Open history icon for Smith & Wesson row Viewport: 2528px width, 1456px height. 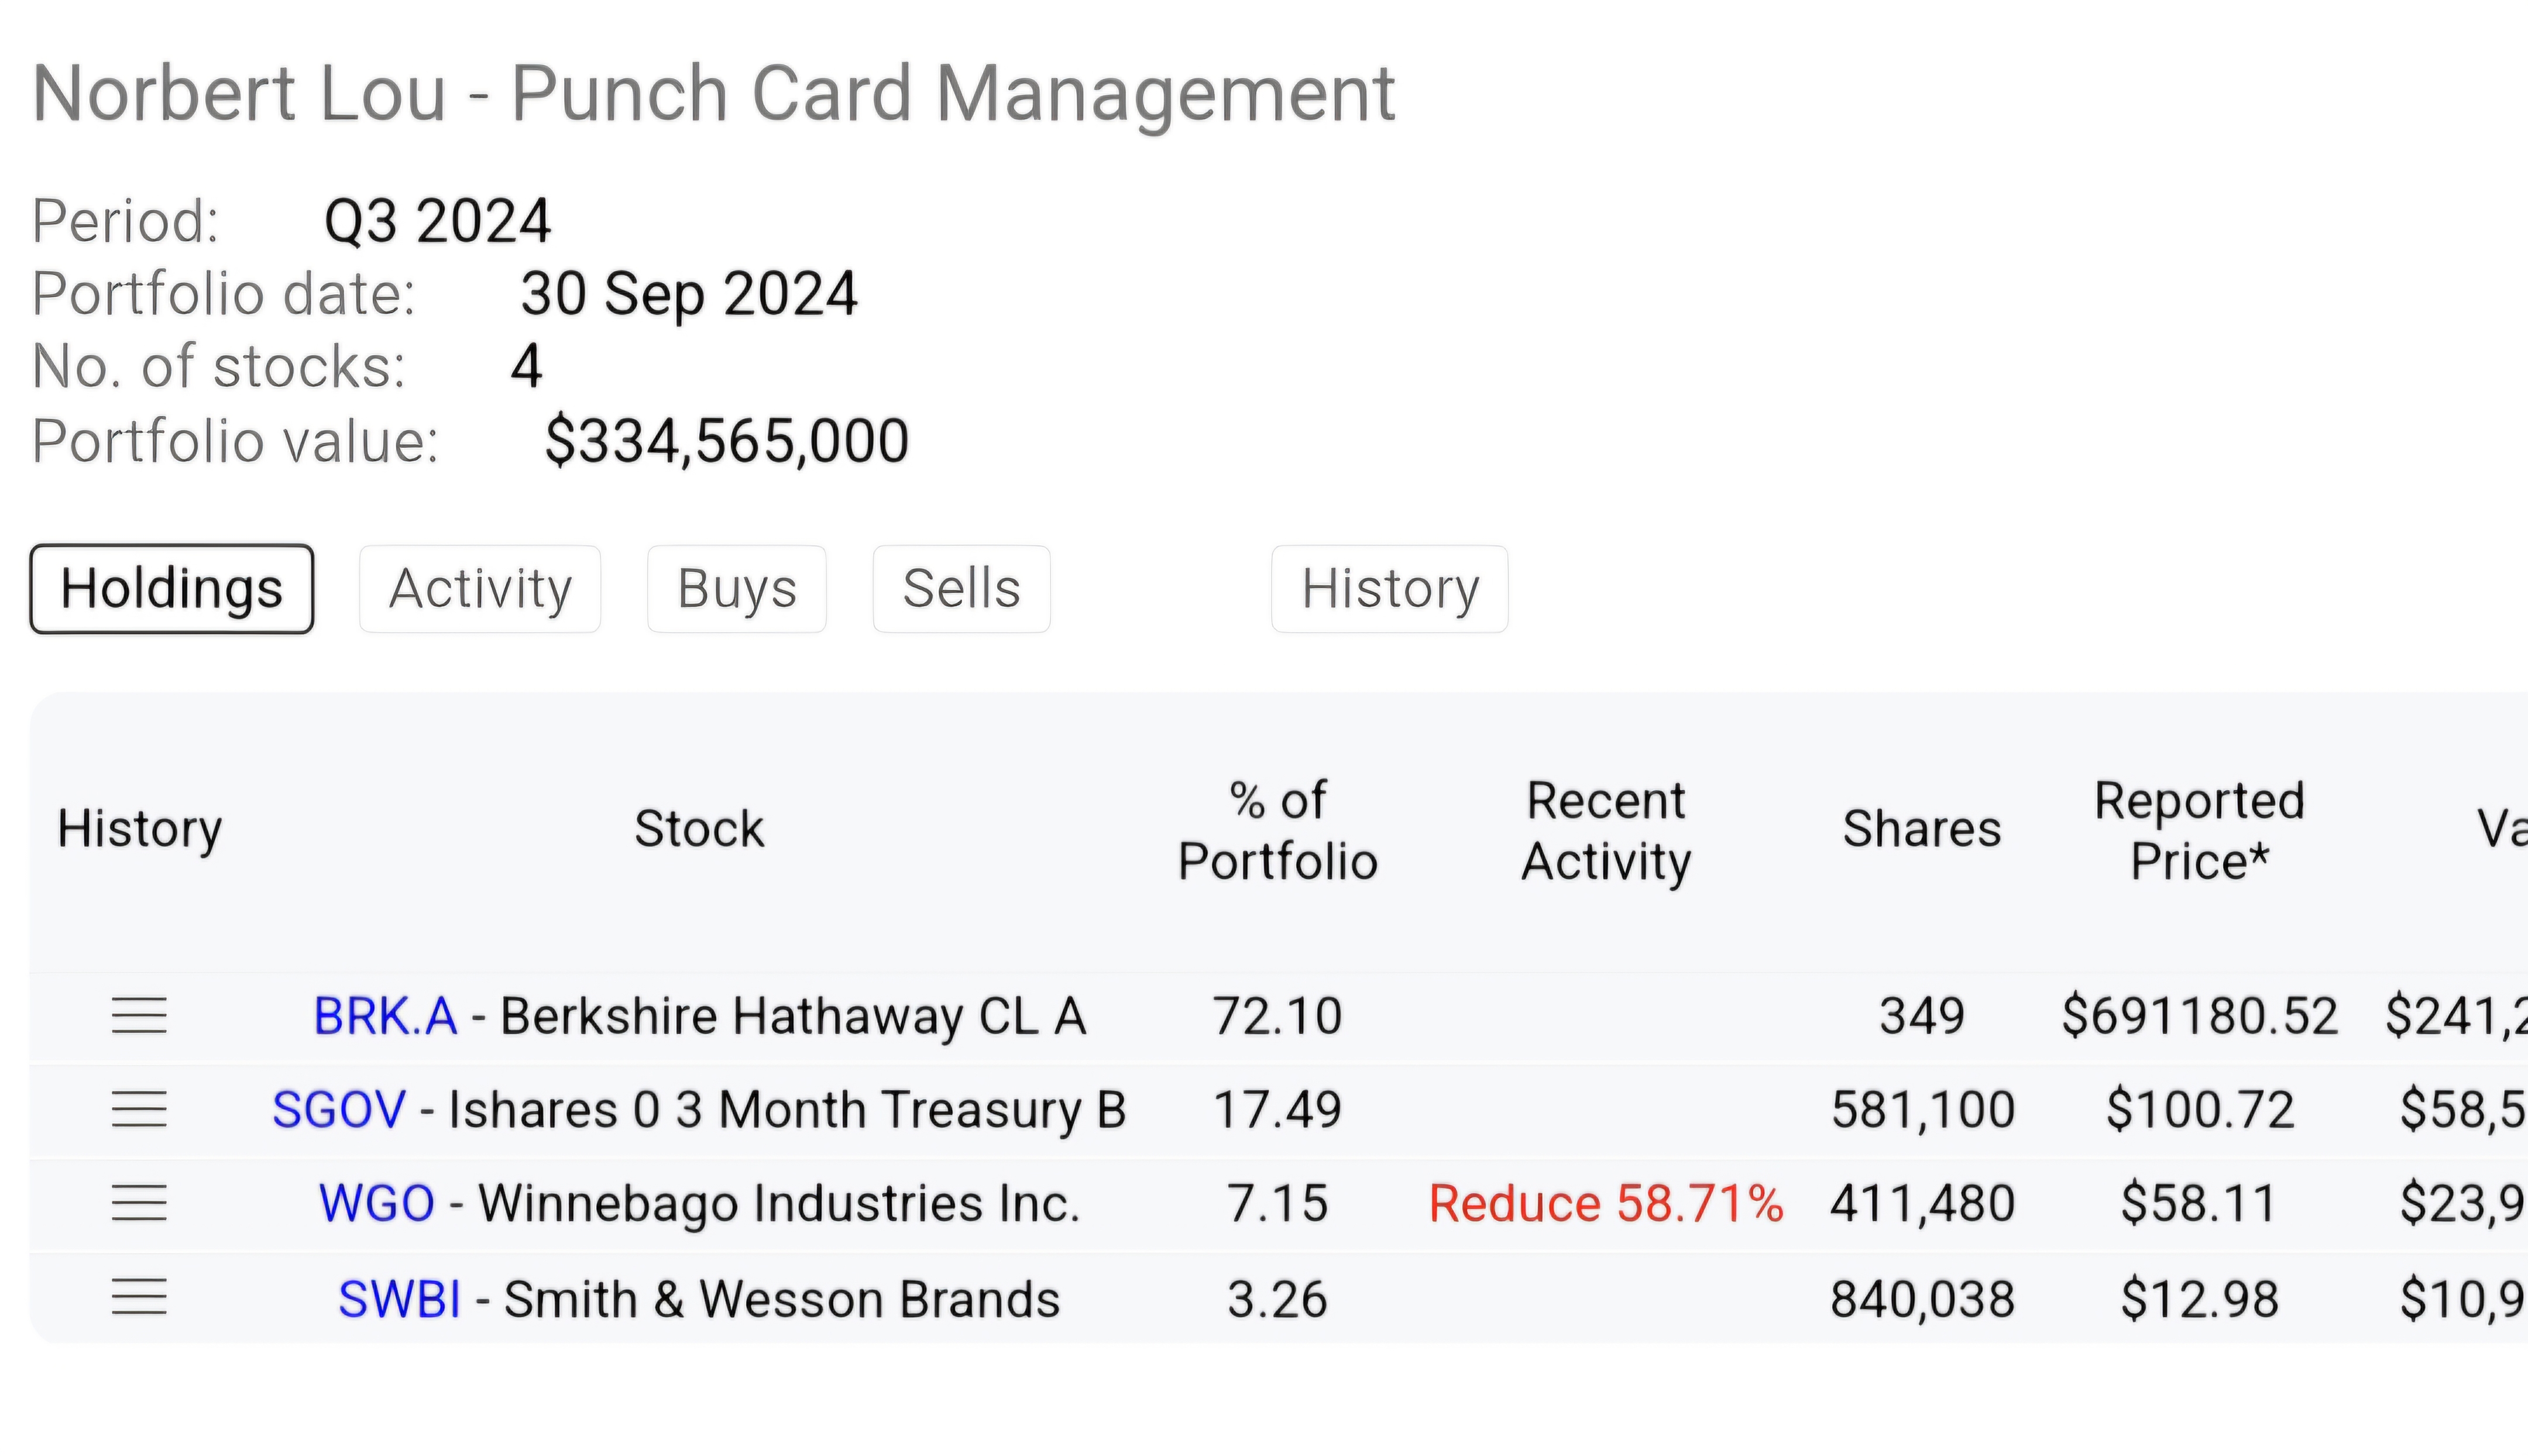coord(139,1298)
